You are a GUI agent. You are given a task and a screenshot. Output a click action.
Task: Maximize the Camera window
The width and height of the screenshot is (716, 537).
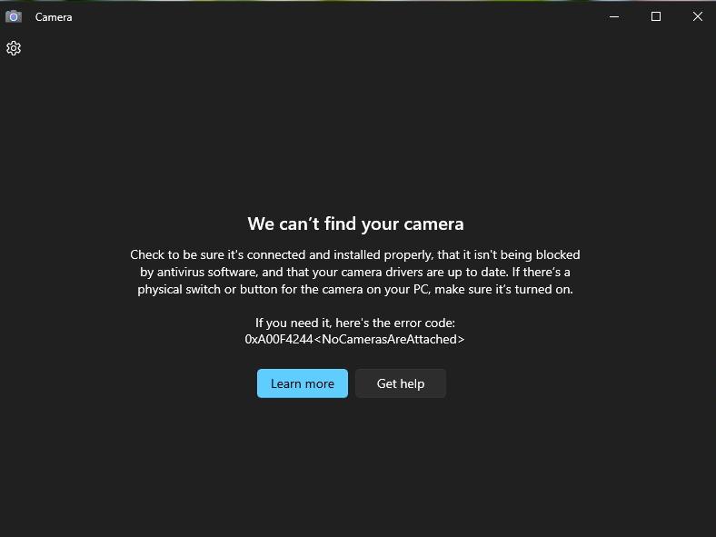(656, 17)
